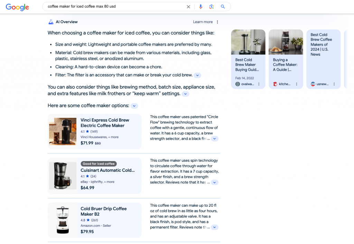Click the kitchen site favicon
The height and width of the screenshot is (244, 354).
(275, 84)
